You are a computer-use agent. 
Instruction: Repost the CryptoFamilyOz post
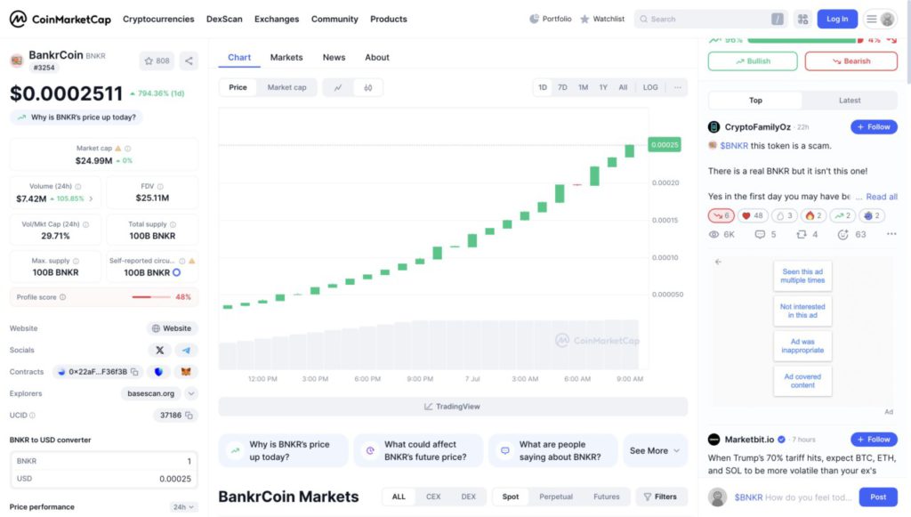pyautogui.click(x=806, y=235)
